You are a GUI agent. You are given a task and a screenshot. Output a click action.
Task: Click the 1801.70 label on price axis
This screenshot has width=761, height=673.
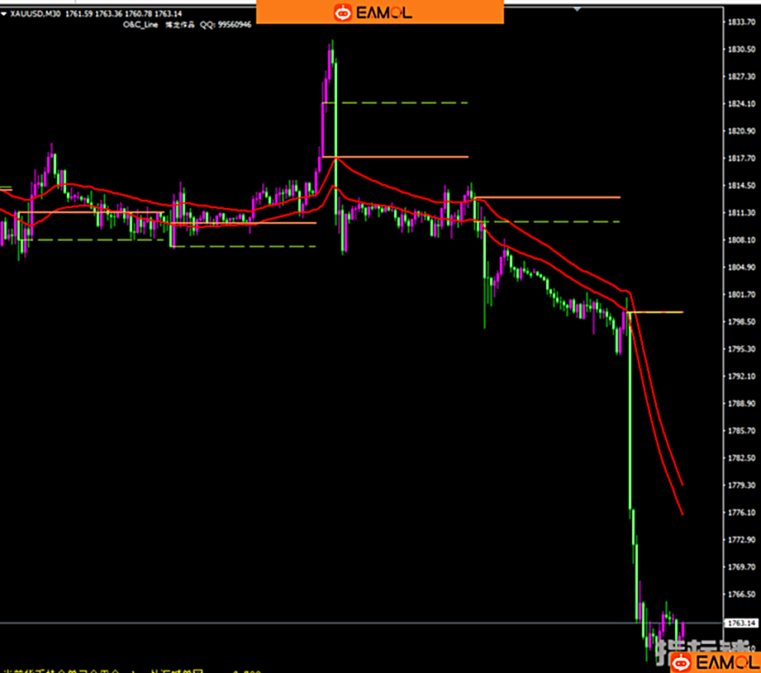click(x=741, y=295)
